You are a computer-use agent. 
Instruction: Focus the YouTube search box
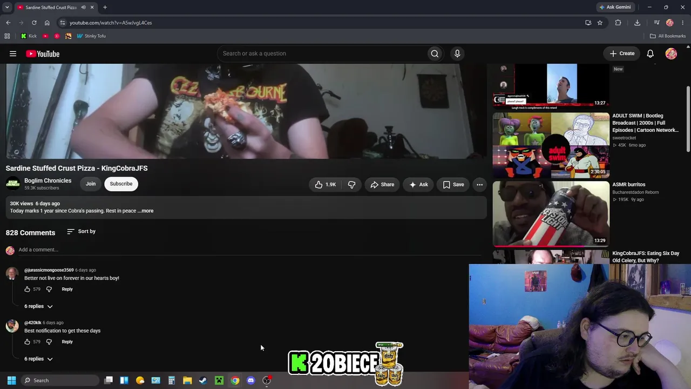click(321, 53)
